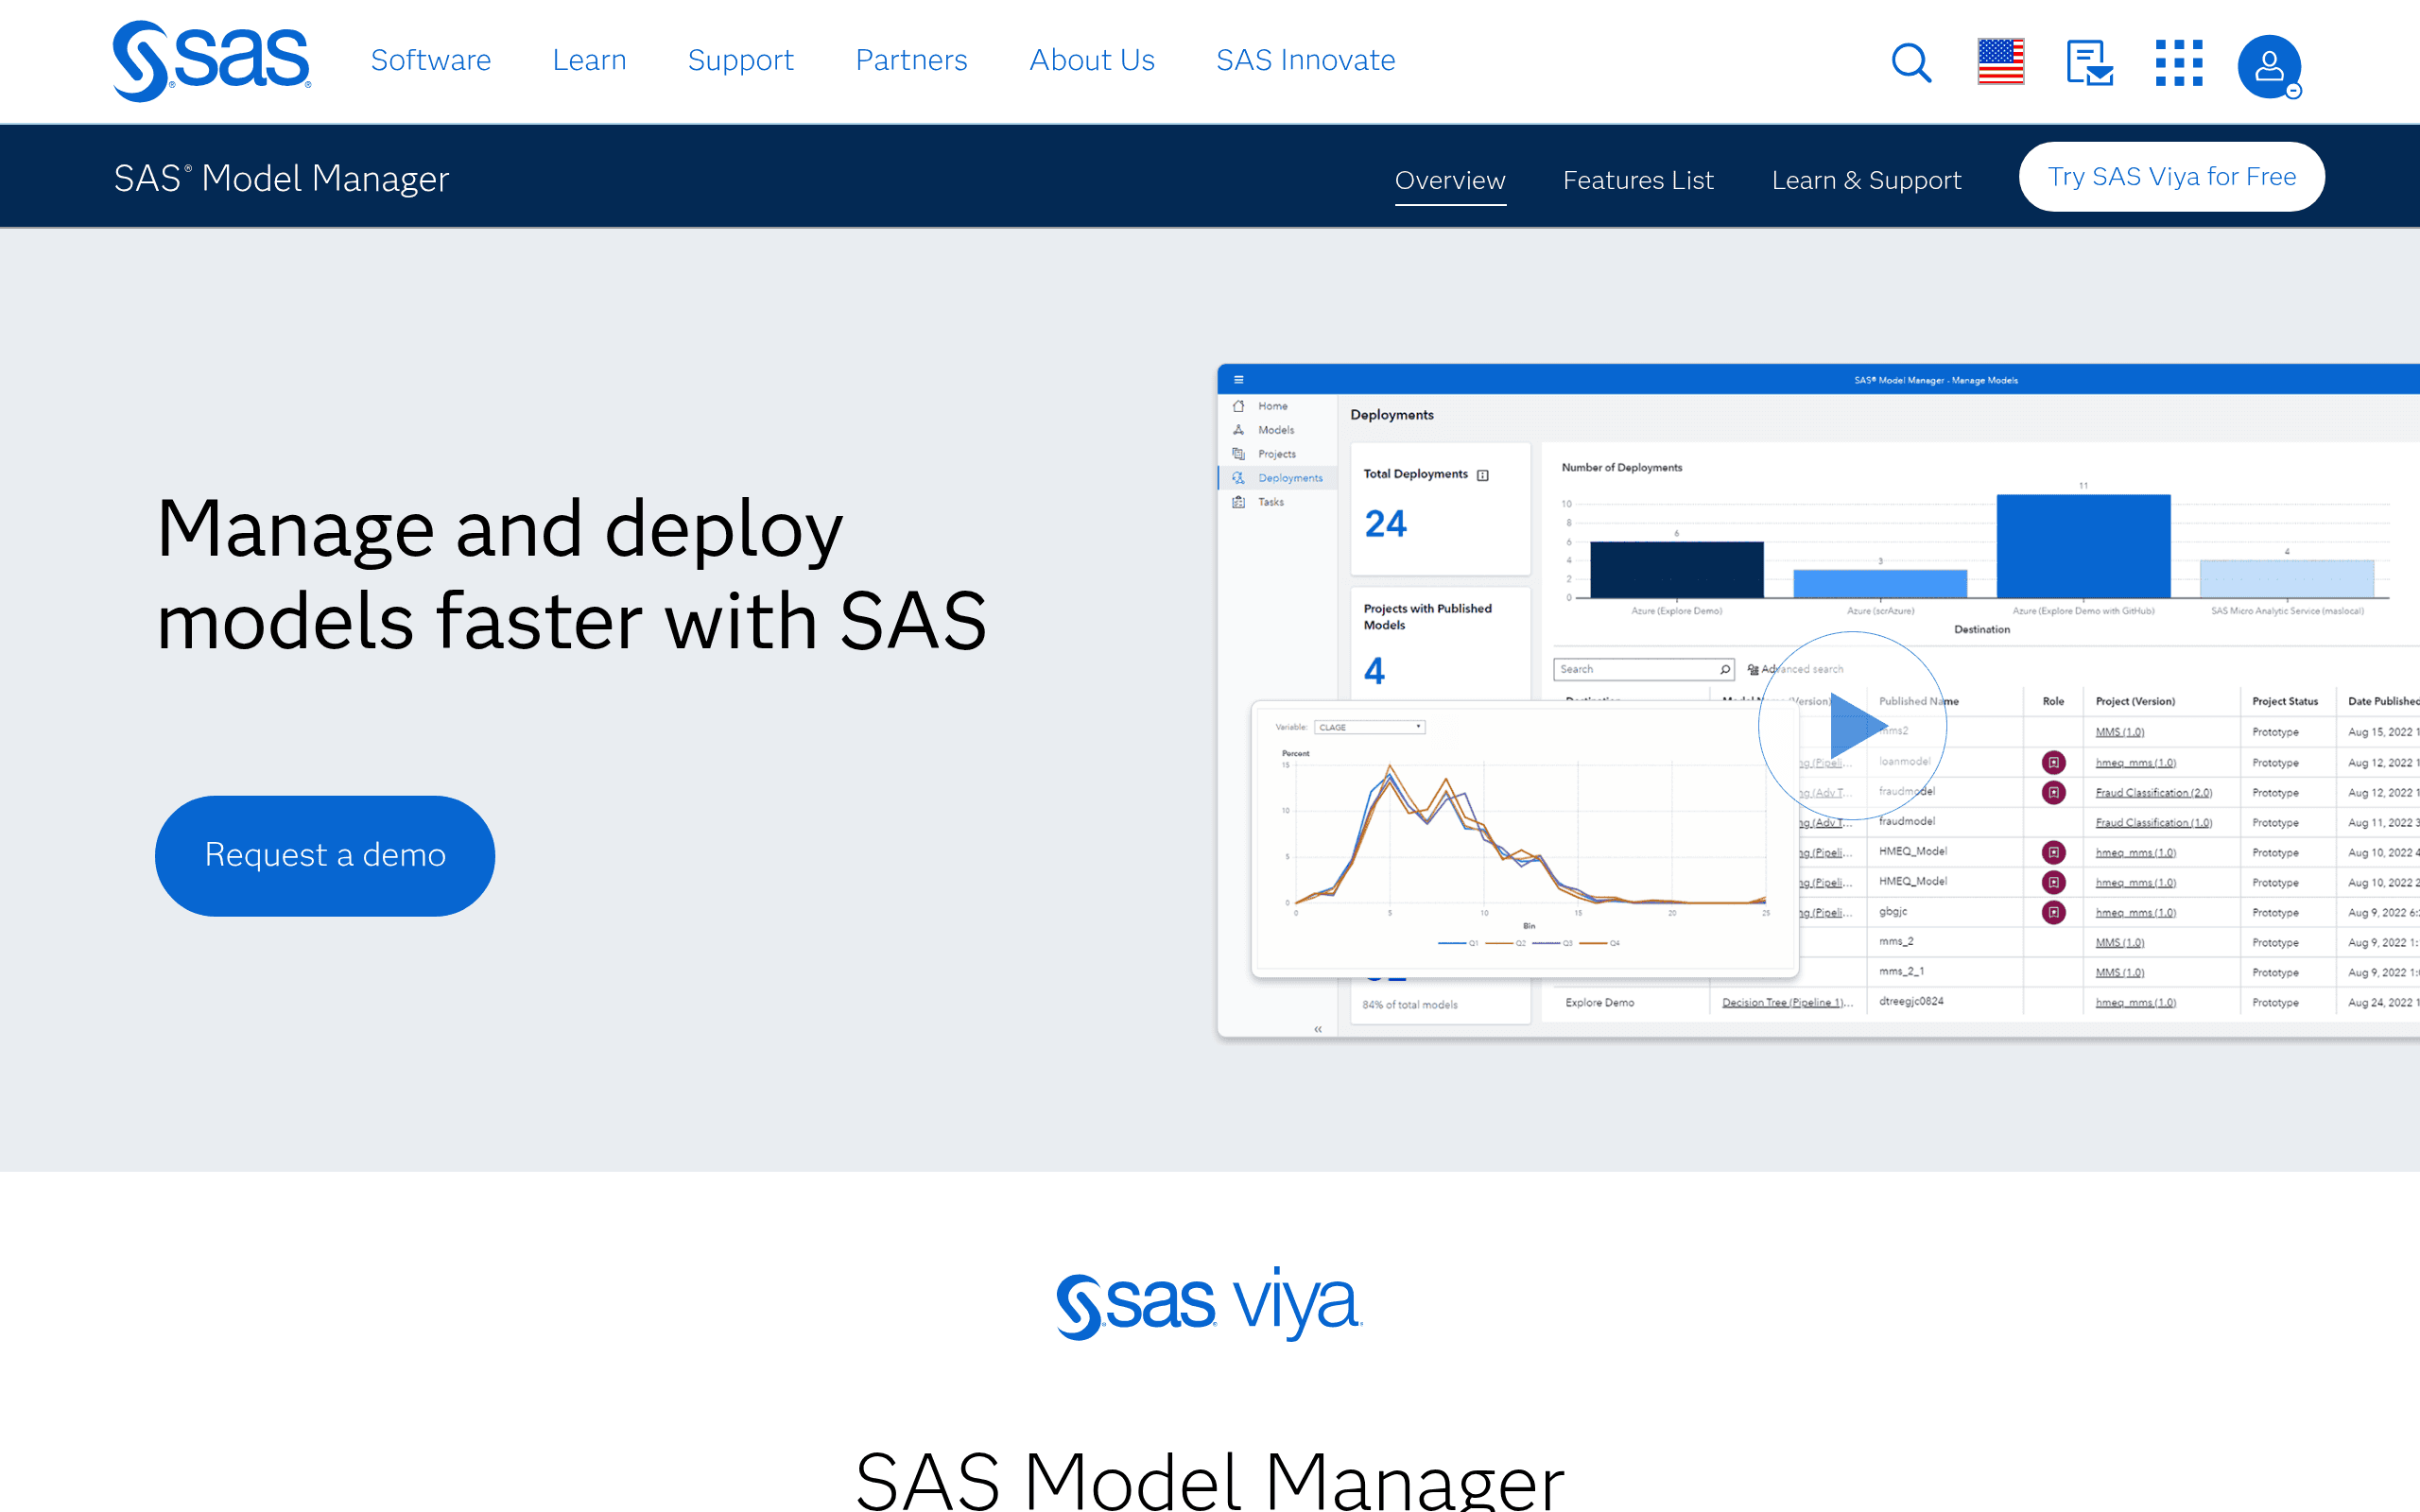Play the Model Manager demo video
The image size is (2420, 1512).
tap(1852, 726)
